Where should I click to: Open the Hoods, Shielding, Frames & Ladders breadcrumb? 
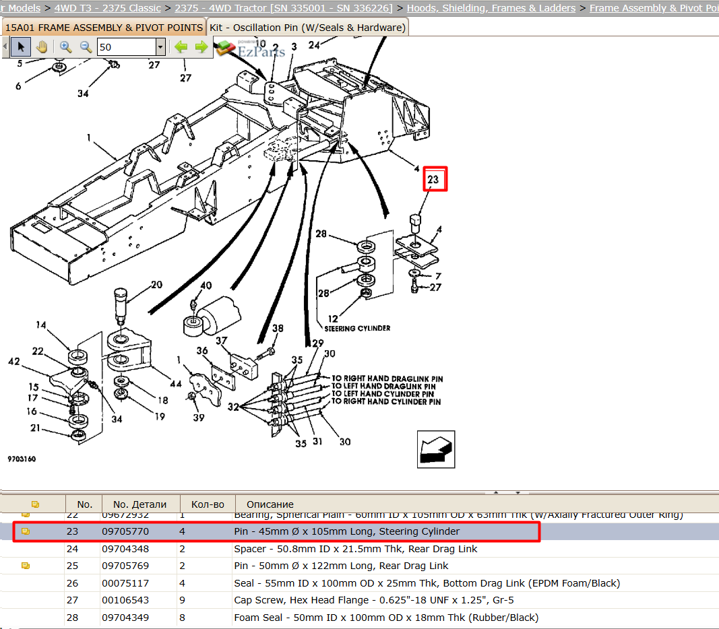491,8
